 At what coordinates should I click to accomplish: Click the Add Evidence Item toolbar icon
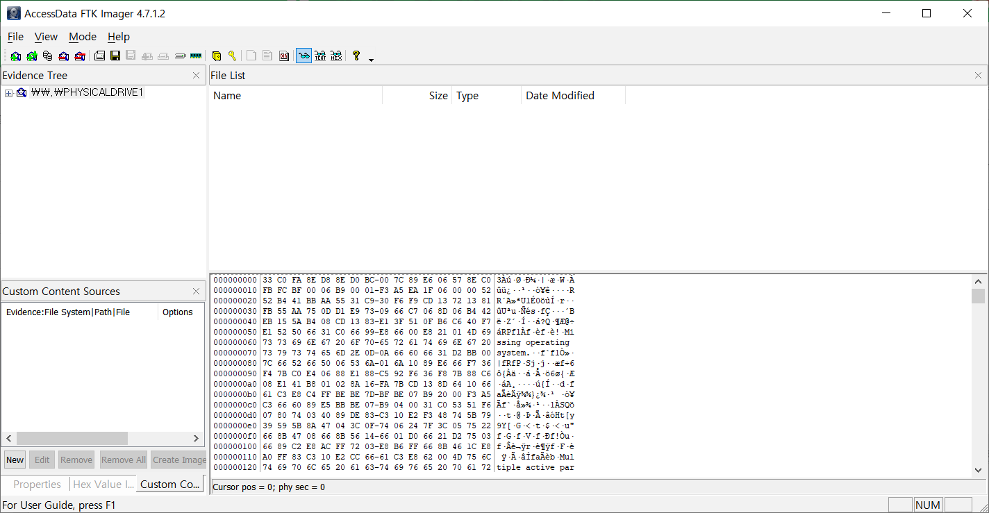[15, 56]
